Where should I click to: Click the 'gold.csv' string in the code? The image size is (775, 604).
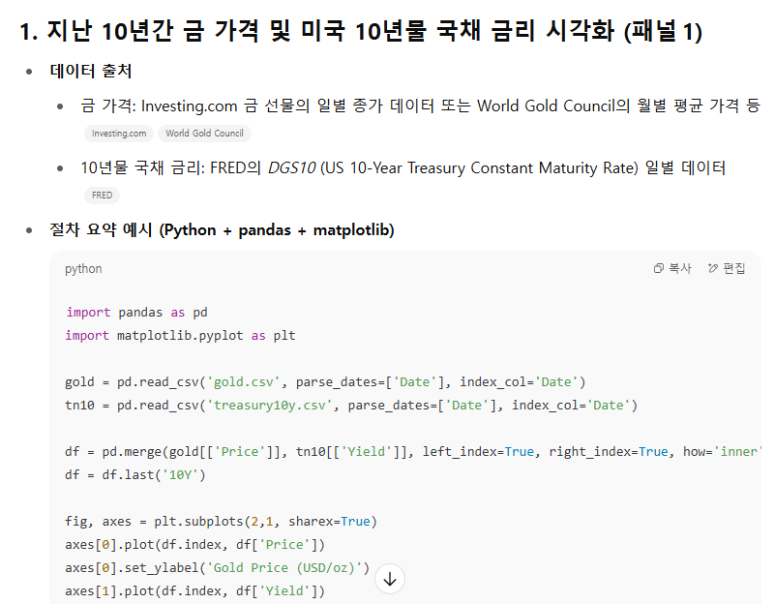pos(248,382)
